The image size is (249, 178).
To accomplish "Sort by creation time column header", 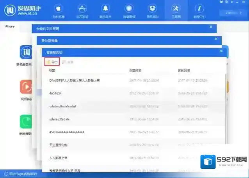I will (135, 70).
